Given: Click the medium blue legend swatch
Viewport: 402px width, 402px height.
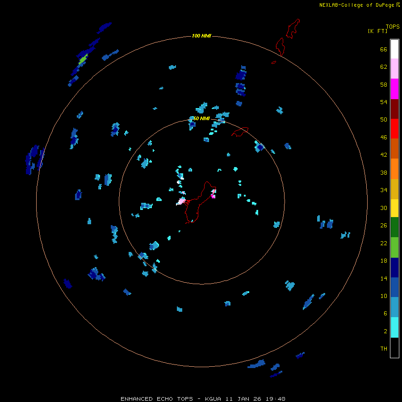Looking at the screenshot, I should pos(394,287).
